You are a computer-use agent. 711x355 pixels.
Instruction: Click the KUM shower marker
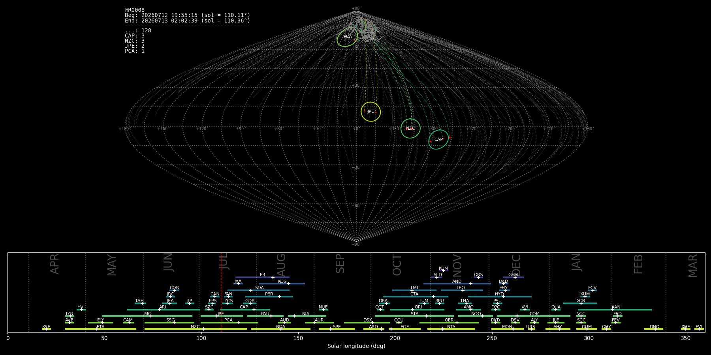(444, 271)
